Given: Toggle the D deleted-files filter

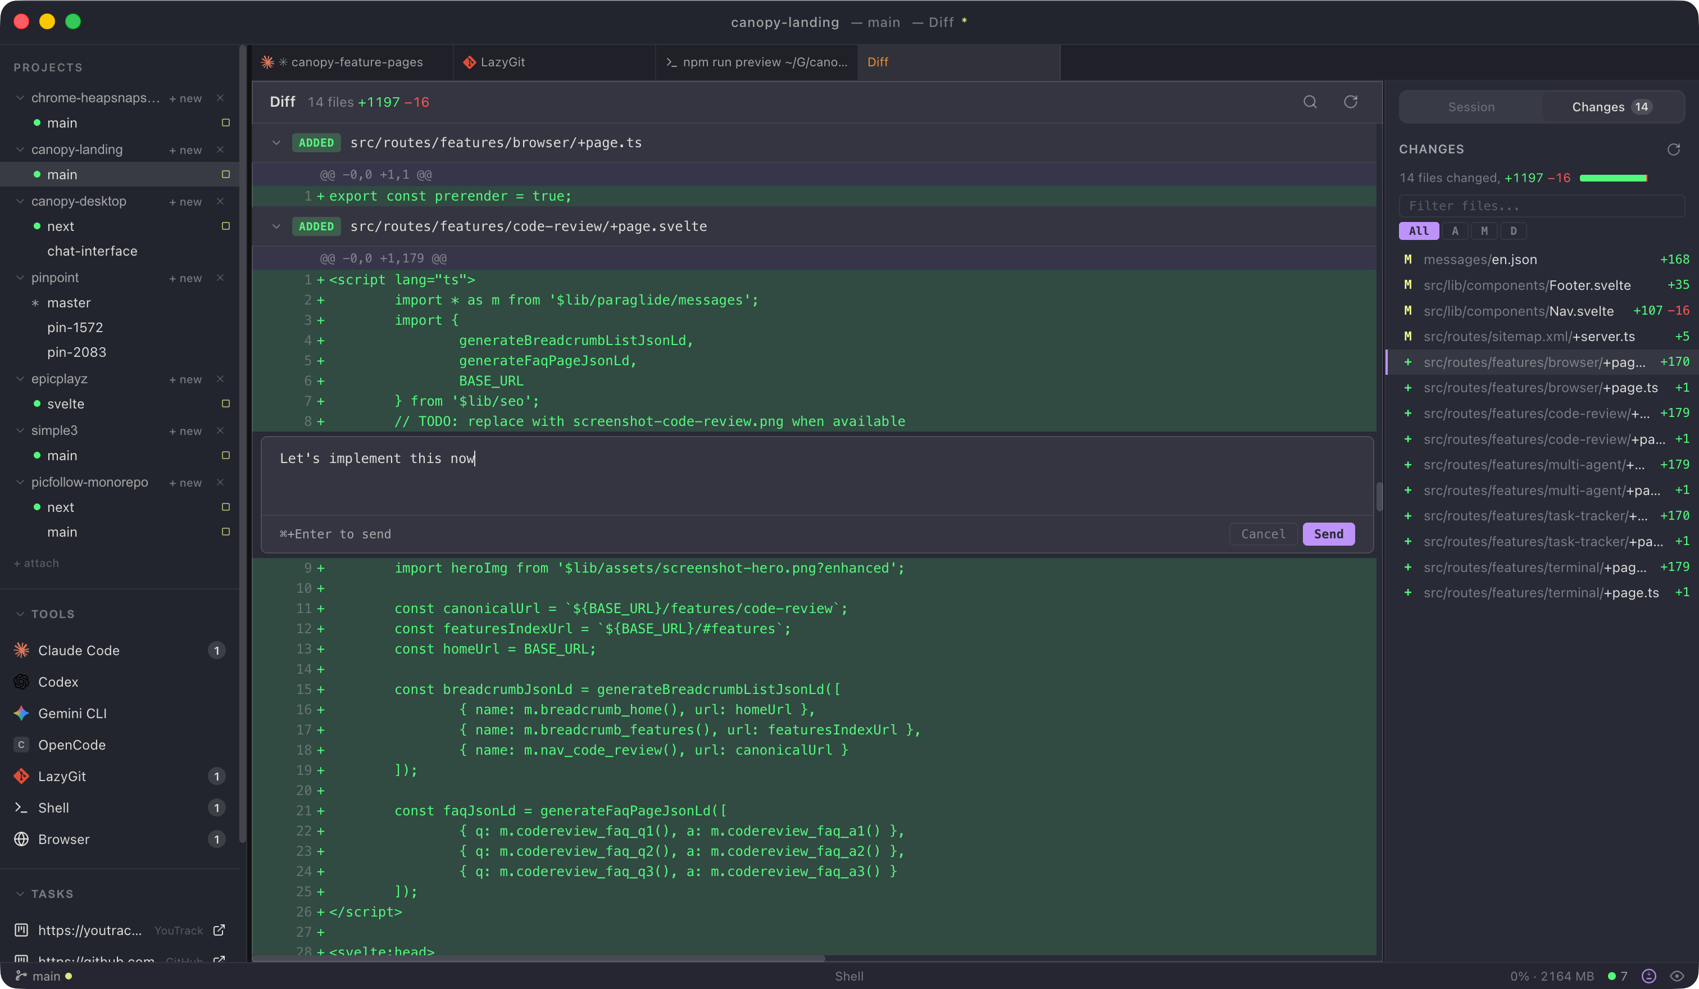Looking at the screenshot, I should click(1514, 230).
